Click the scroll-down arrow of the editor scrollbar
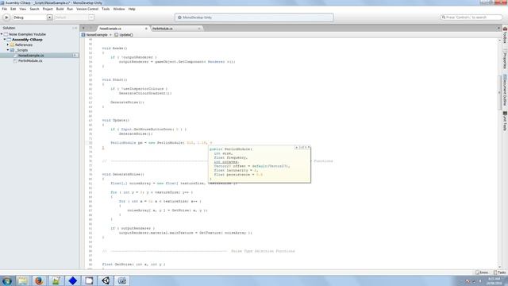The image size is (508, 286). (499, 267)
